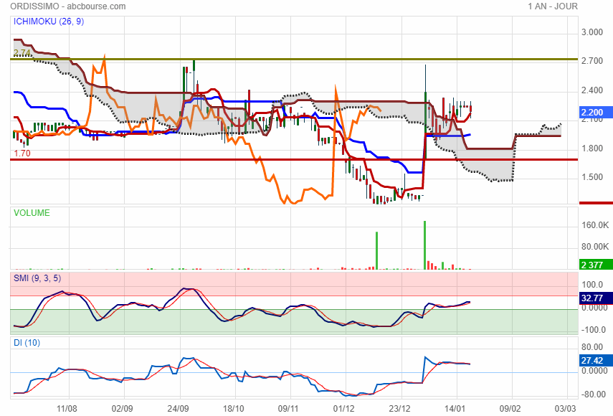
Task: Select the 1.500 price axis value
Action: (592, 177)
